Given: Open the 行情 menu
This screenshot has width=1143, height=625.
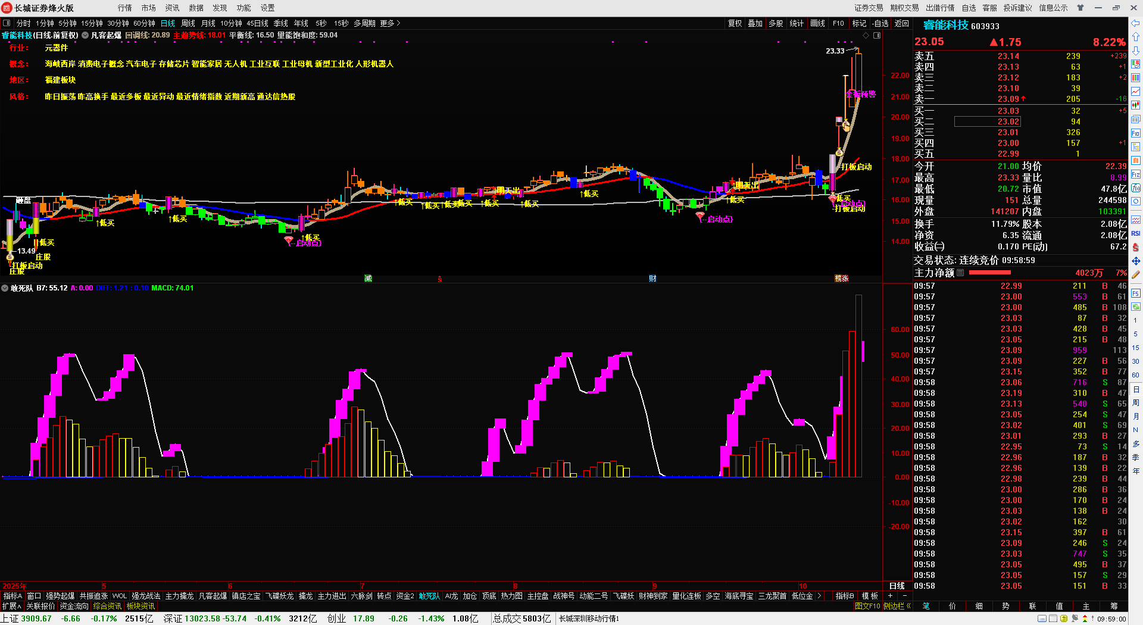Looking at the screenshot, I should click(125, 8).
